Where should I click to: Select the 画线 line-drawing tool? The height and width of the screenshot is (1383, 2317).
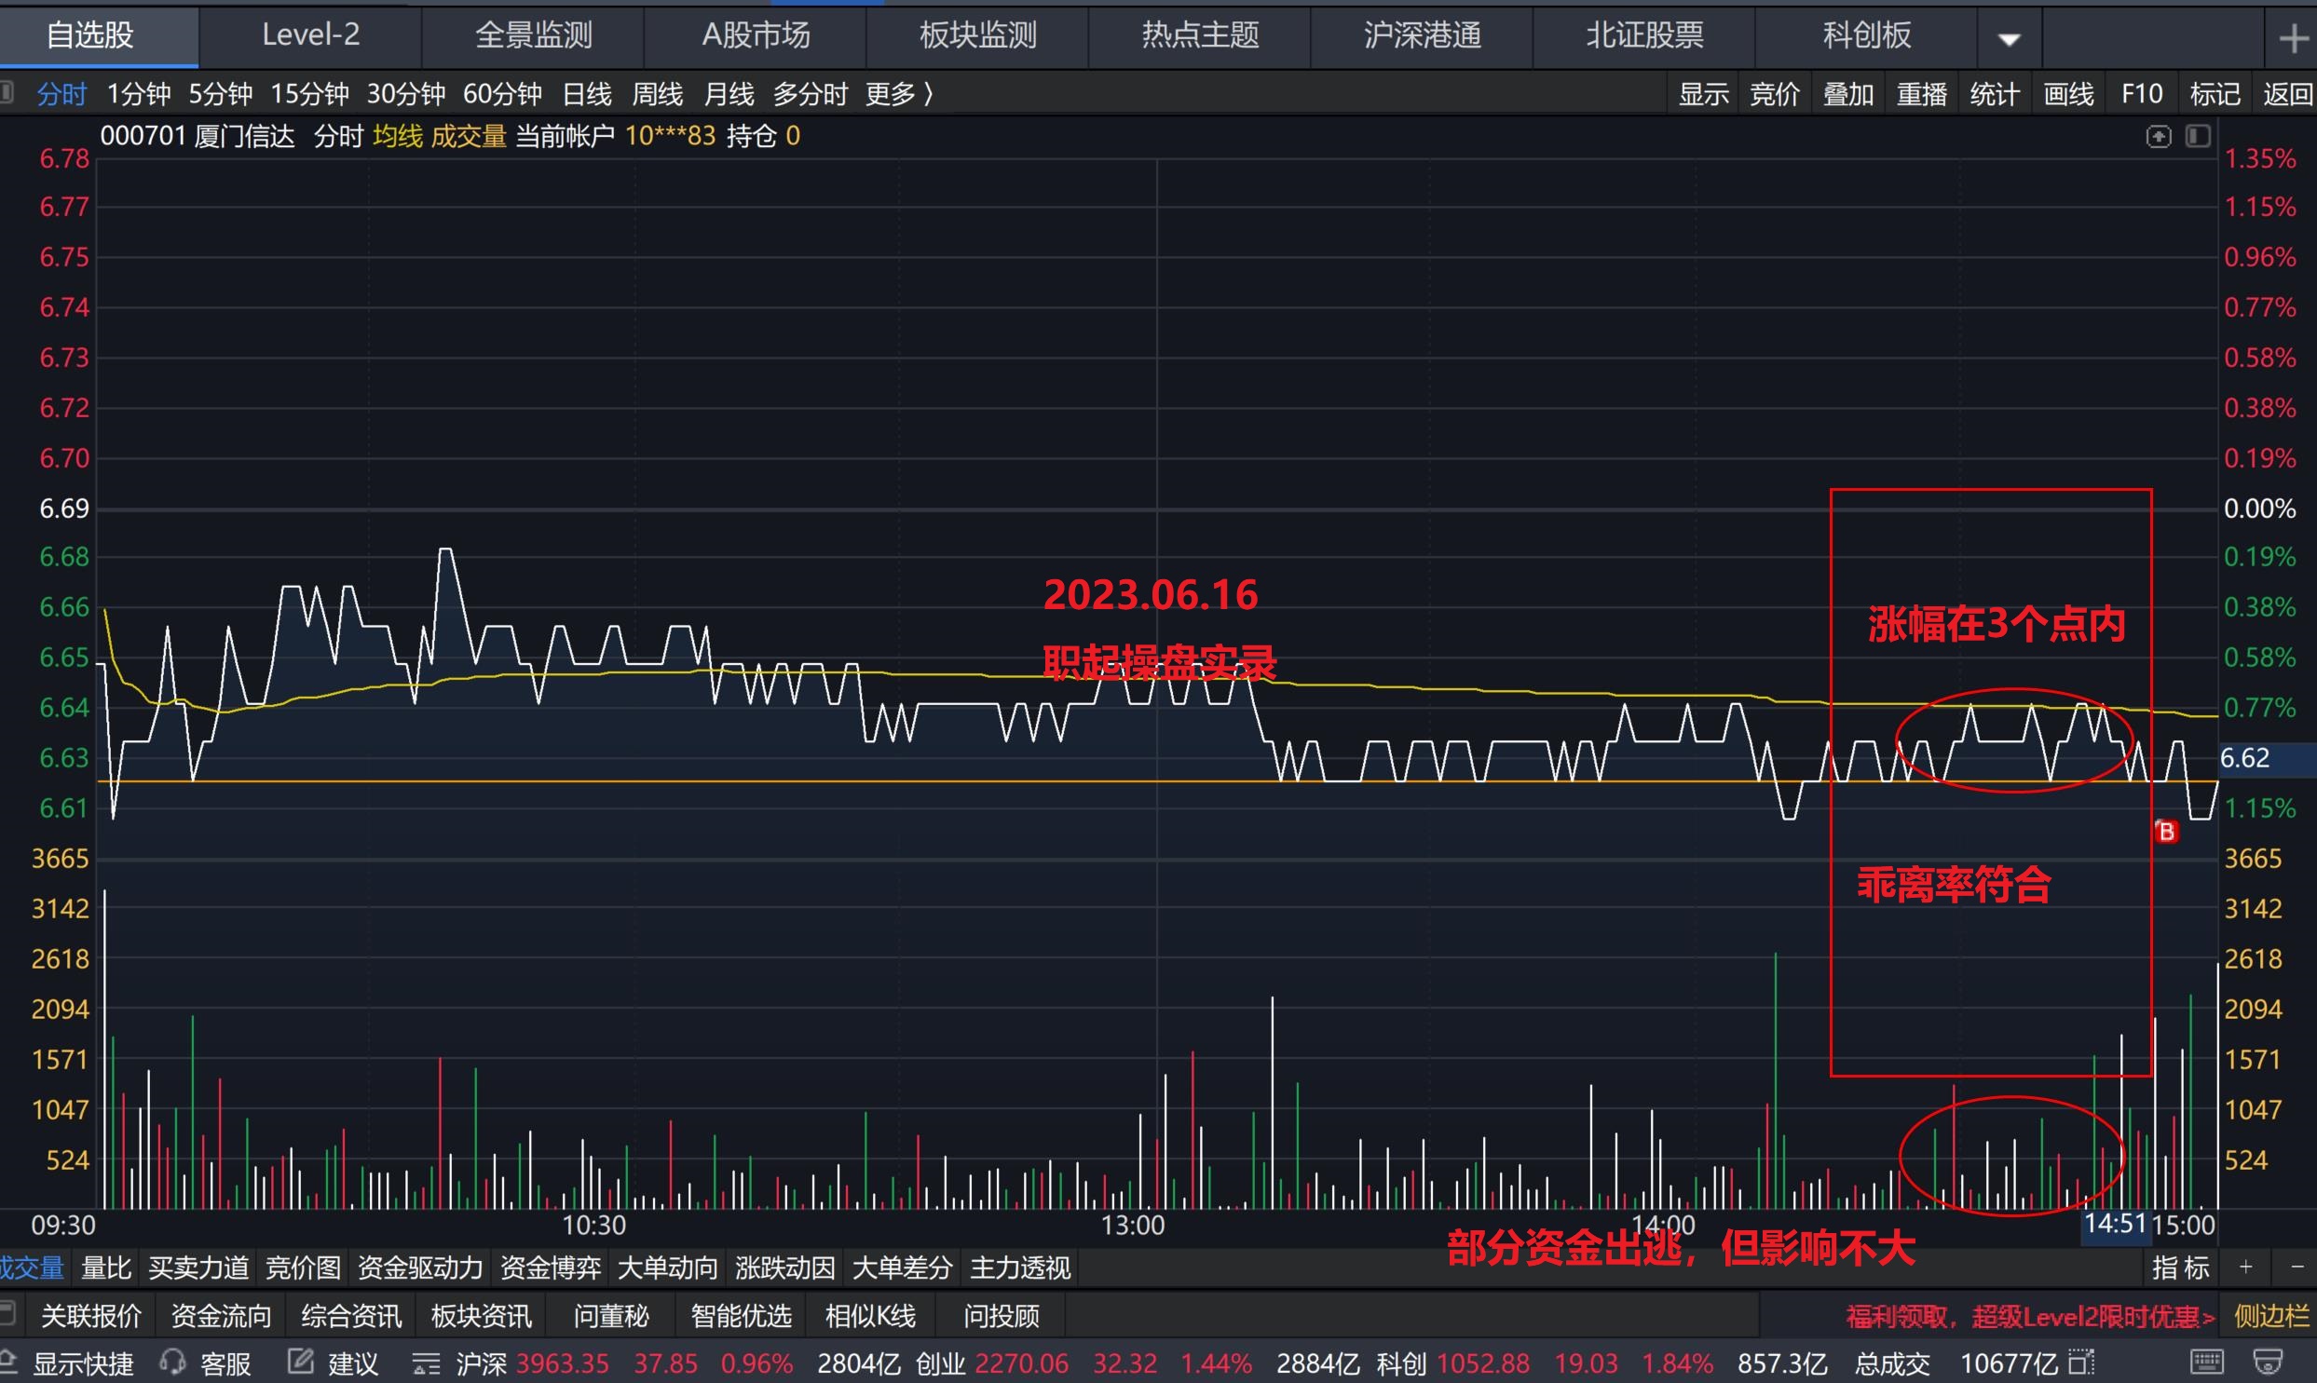tap(2068, 93)
